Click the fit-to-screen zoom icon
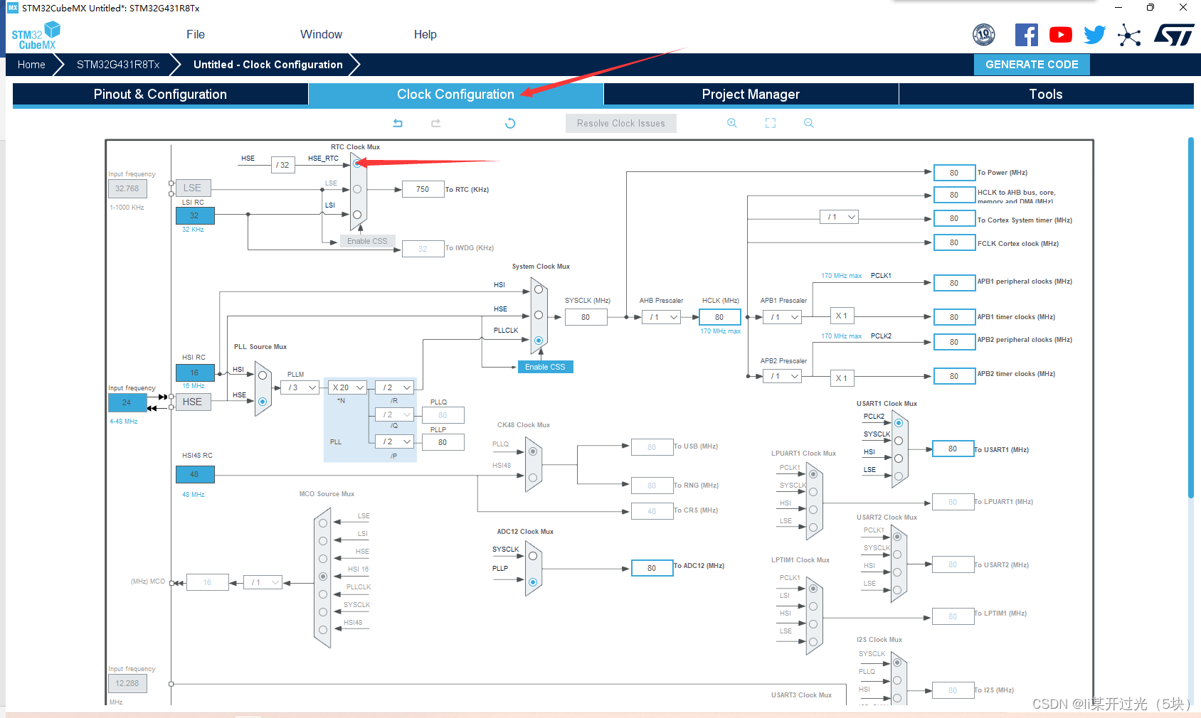This screenshot has height=718, width=1201. (771, 123)
